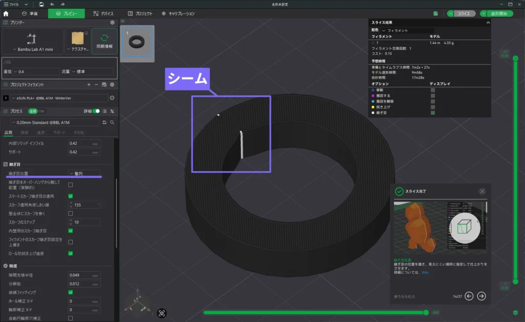Uncheck スマートスカーフ継ぎ目の適用 checkbox
Viewport: 525px width, 322px height.
click(70, 196)
